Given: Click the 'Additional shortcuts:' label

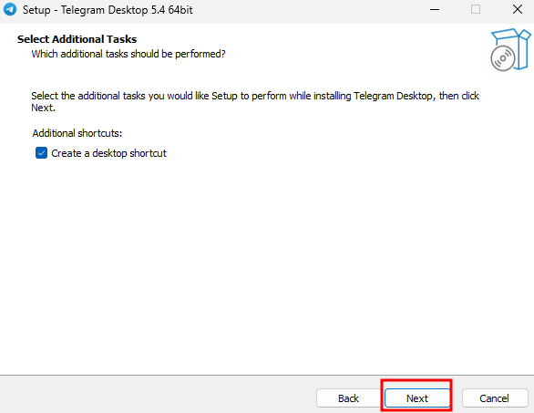Looking at the screenshot, I should point(77,133).
